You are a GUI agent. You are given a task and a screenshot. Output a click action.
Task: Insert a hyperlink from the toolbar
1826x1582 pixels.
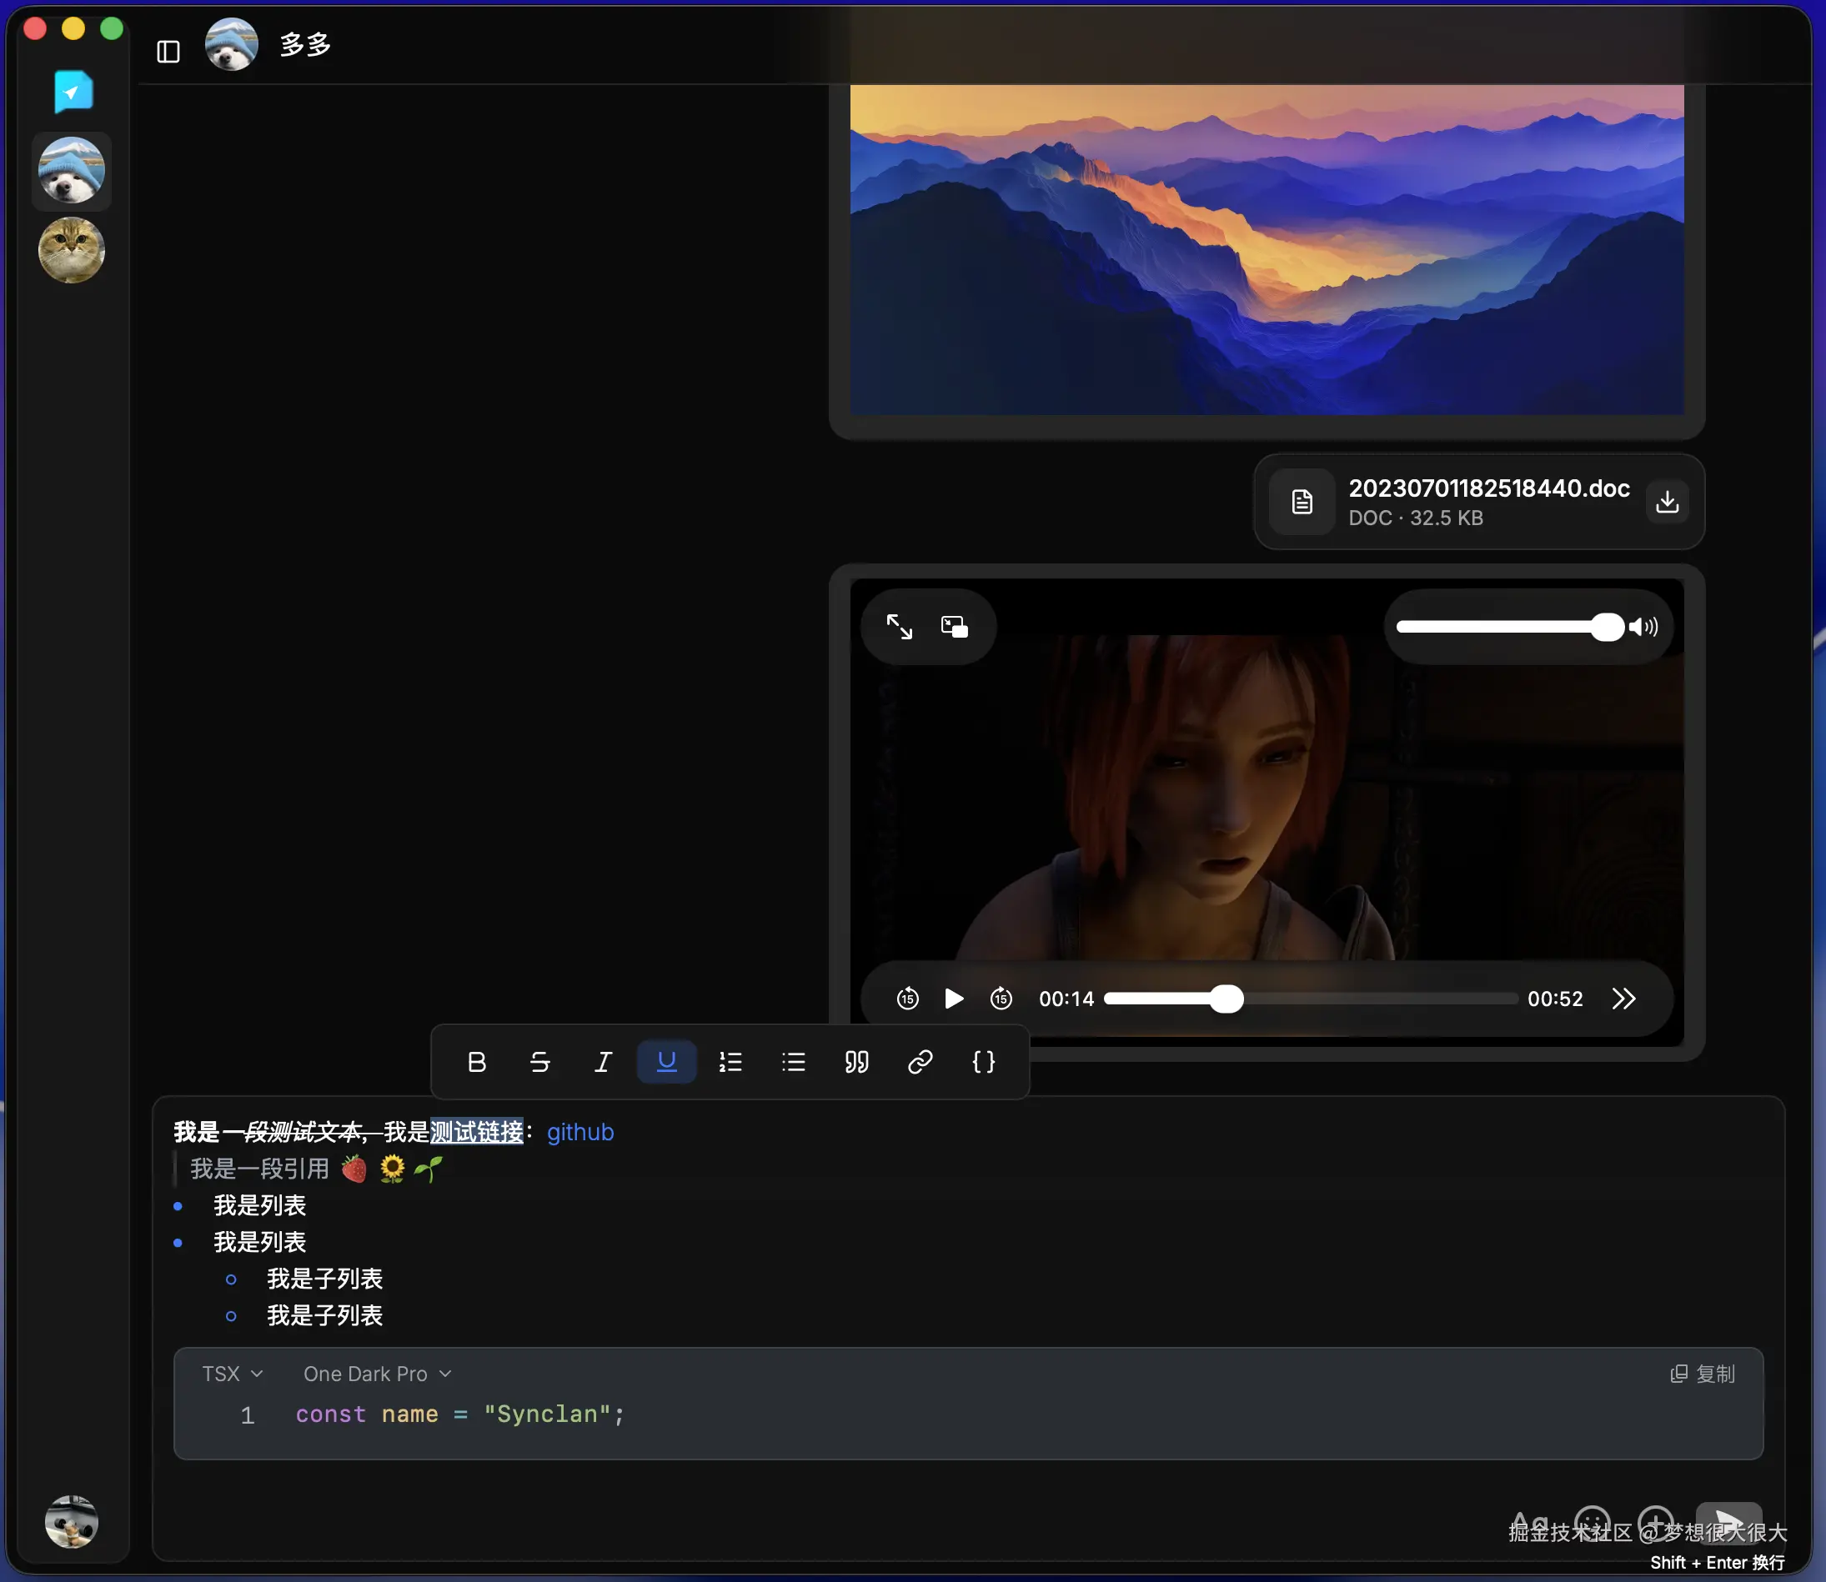click(x=920, y=1062)
